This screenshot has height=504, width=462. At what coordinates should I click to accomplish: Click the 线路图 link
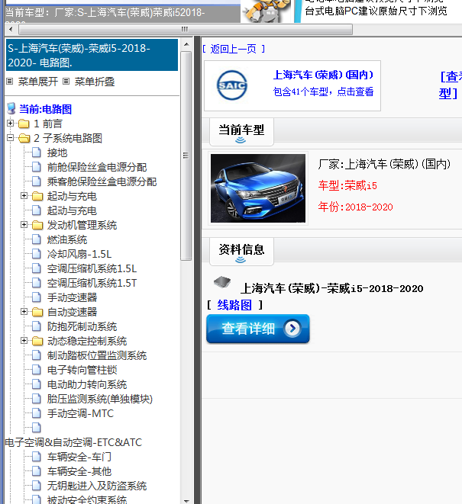point(234,305)
